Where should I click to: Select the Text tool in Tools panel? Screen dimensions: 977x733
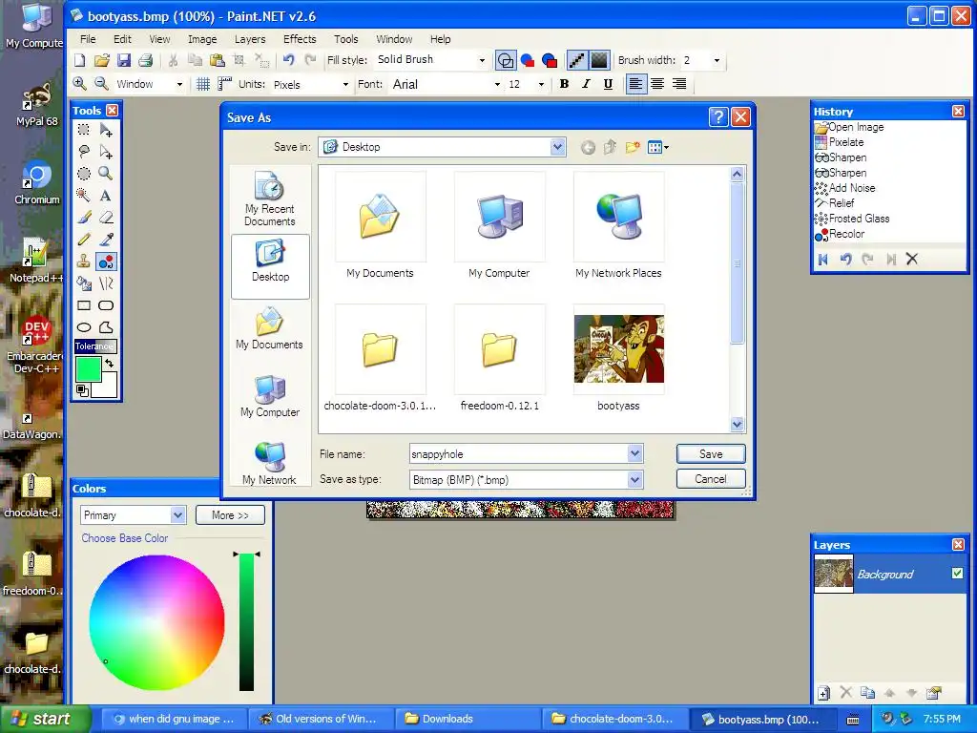pos(106,195)
